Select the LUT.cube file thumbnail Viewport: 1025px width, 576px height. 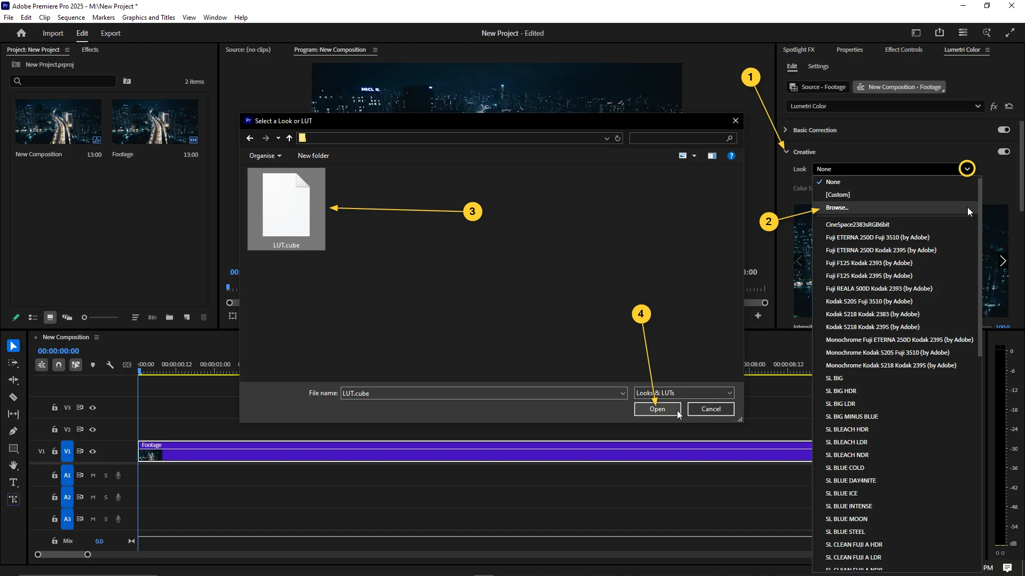(x=286, y=209)
